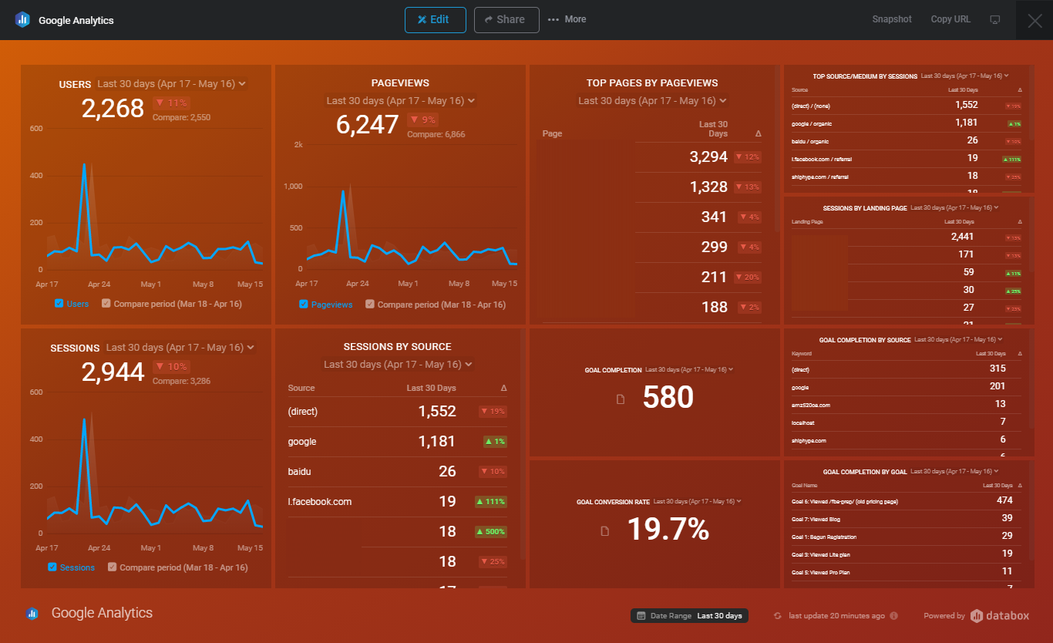Open the Pageviews date range dropdown
This screenshot has height=643, width=1053.
point(401,101)
